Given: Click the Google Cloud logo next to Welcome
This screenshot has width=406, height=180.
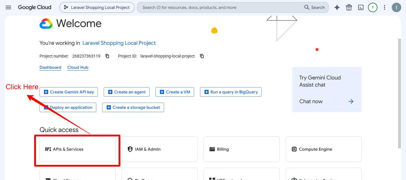Looking at the screenshot, I should (x=46, y=23).
